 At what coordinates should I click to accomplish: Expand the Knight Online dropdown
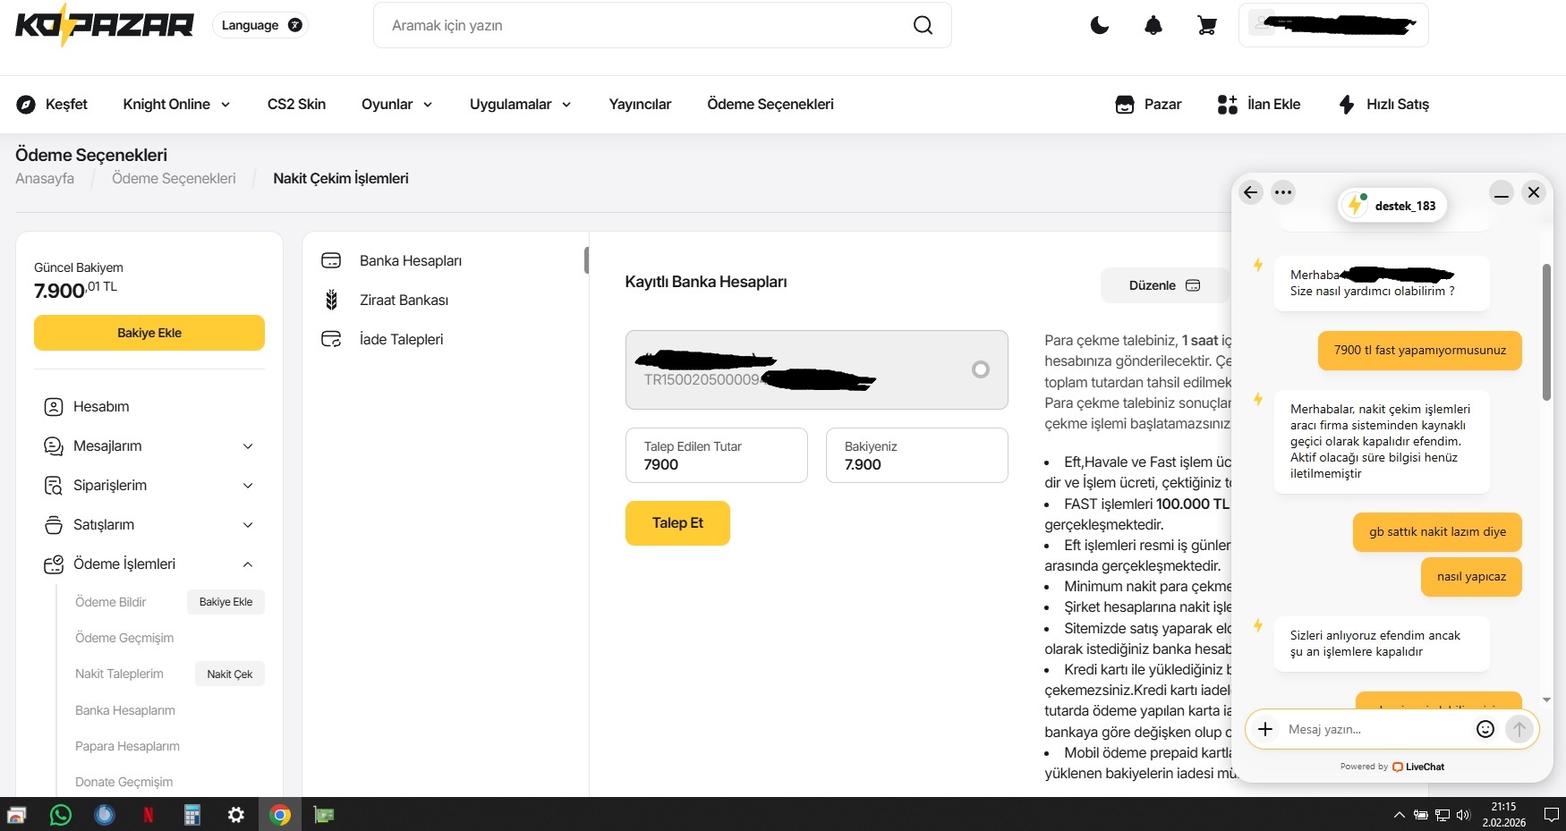[176, 104]
